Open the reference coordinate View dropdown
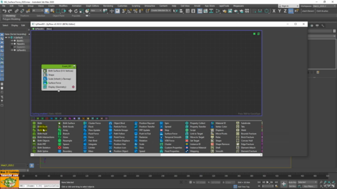This screenshot has height=189, width=337. click(x=96, y=10)
